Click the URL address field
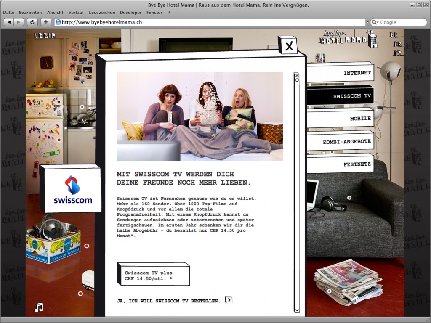 click(x=210, y=22)
